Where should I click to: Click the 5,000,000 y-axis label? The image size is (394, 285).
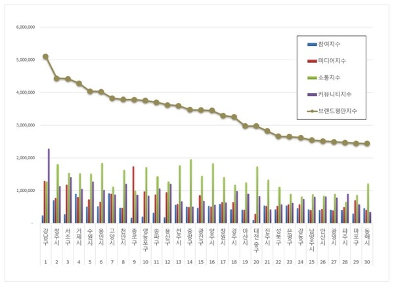(x=26, y=60)
